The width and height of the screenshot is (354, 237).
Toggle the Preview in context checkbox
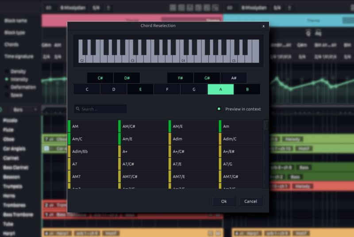coord(219,109)
